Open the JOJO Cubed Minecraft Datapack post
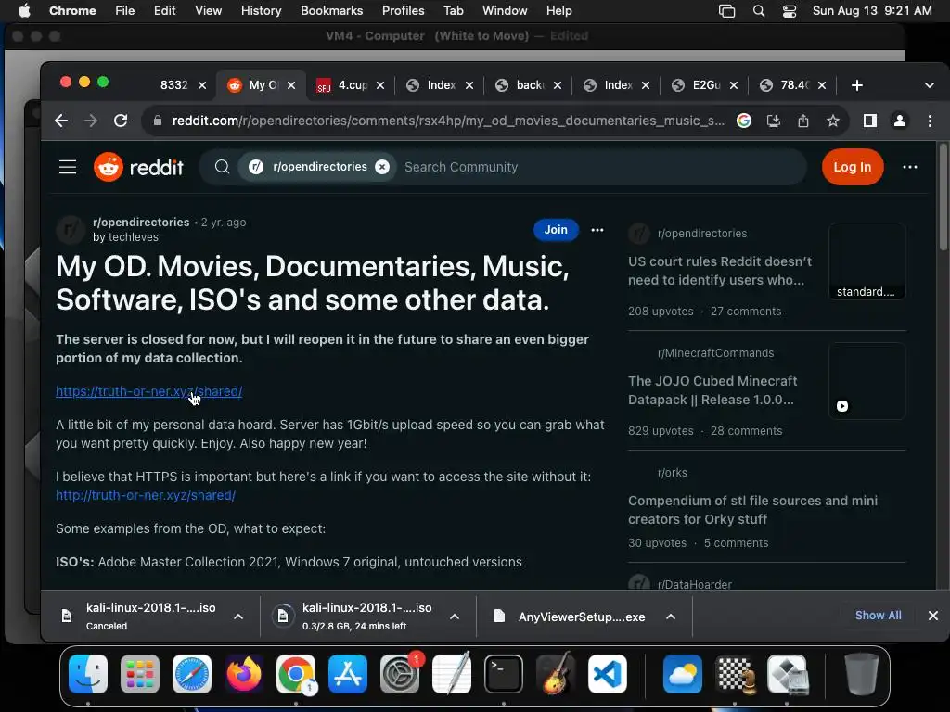 712,390
